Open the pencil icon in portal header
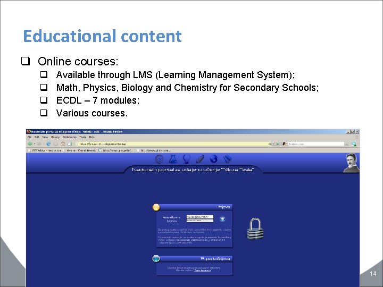 click(200, 159)
